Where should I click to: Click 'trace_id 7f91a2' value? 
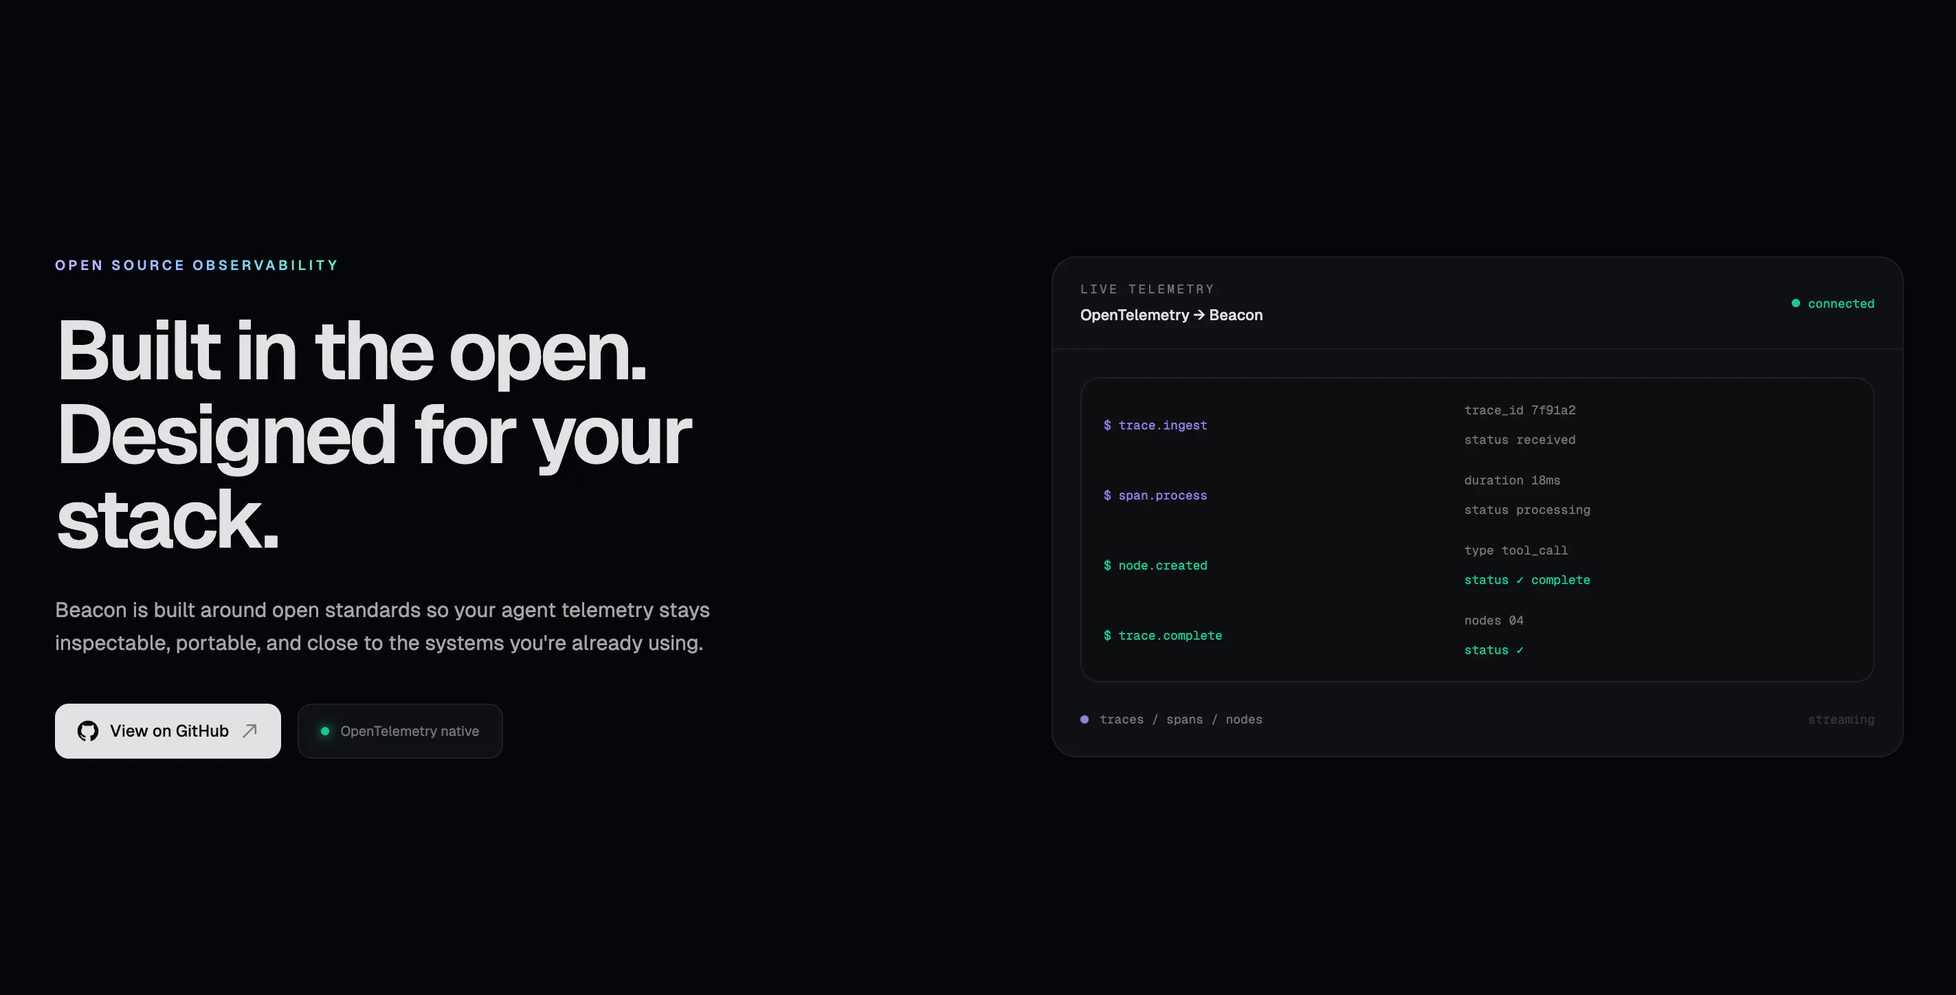point(1520,410)
